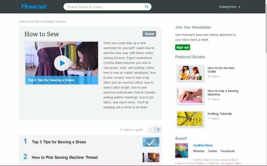Screen dimensions: 267x166
Task: Open the Sewing Machine guide thumbnail
Action: point(190,96)
